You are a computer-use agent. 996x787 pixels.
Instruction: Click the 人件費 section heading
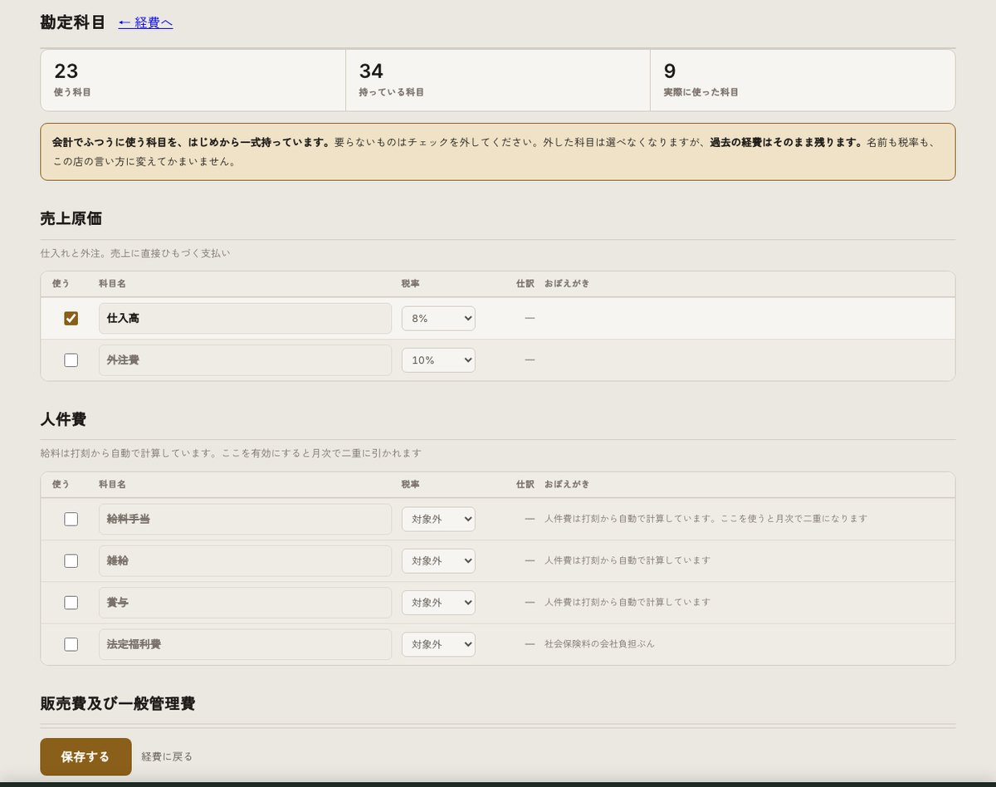pos(63,418)
